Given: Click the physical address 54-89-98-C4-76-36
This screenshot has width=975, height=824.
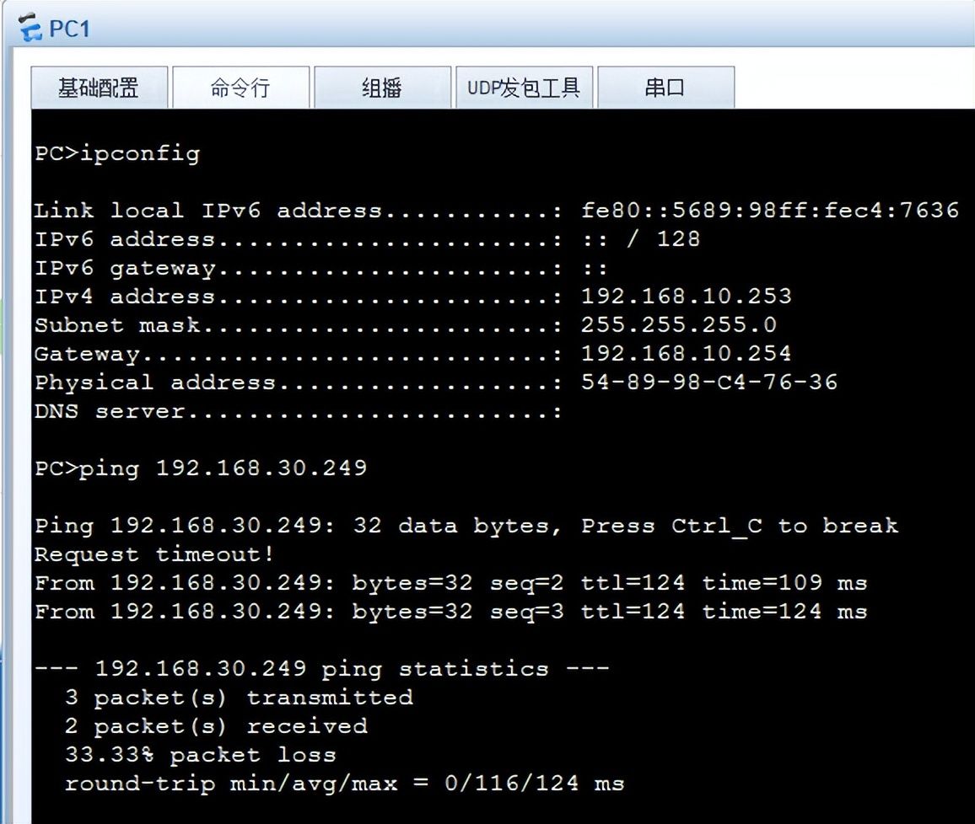Looking at the screenshot, I should click(708, 382).
